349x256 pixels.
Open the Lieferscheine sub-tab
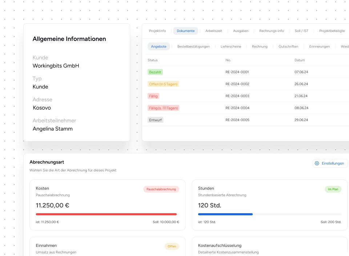pyautogui.click(x=231, y=46)
